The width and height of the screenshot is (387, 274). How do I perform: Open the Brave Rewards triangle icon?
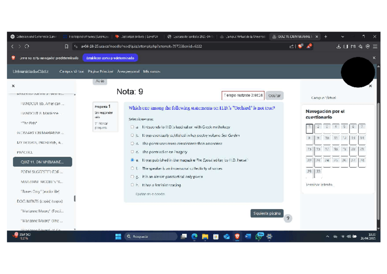click(309, 46)
